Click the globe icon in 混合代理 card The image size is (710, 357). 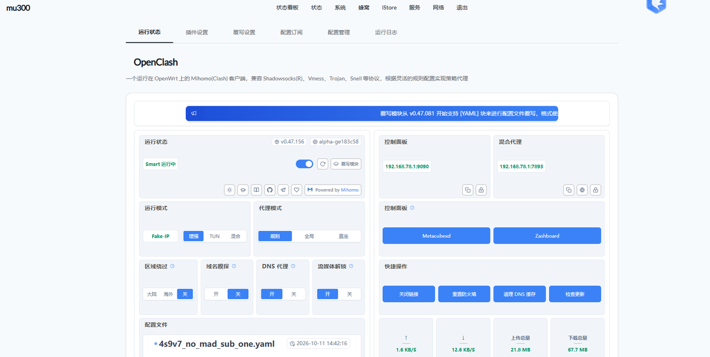click(582, 190)
